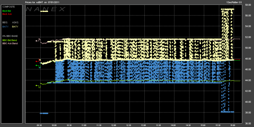The height and width of the screenshot is (127, 254).
Task: Click the 12:00 time axis label
Action: point(114,125)
